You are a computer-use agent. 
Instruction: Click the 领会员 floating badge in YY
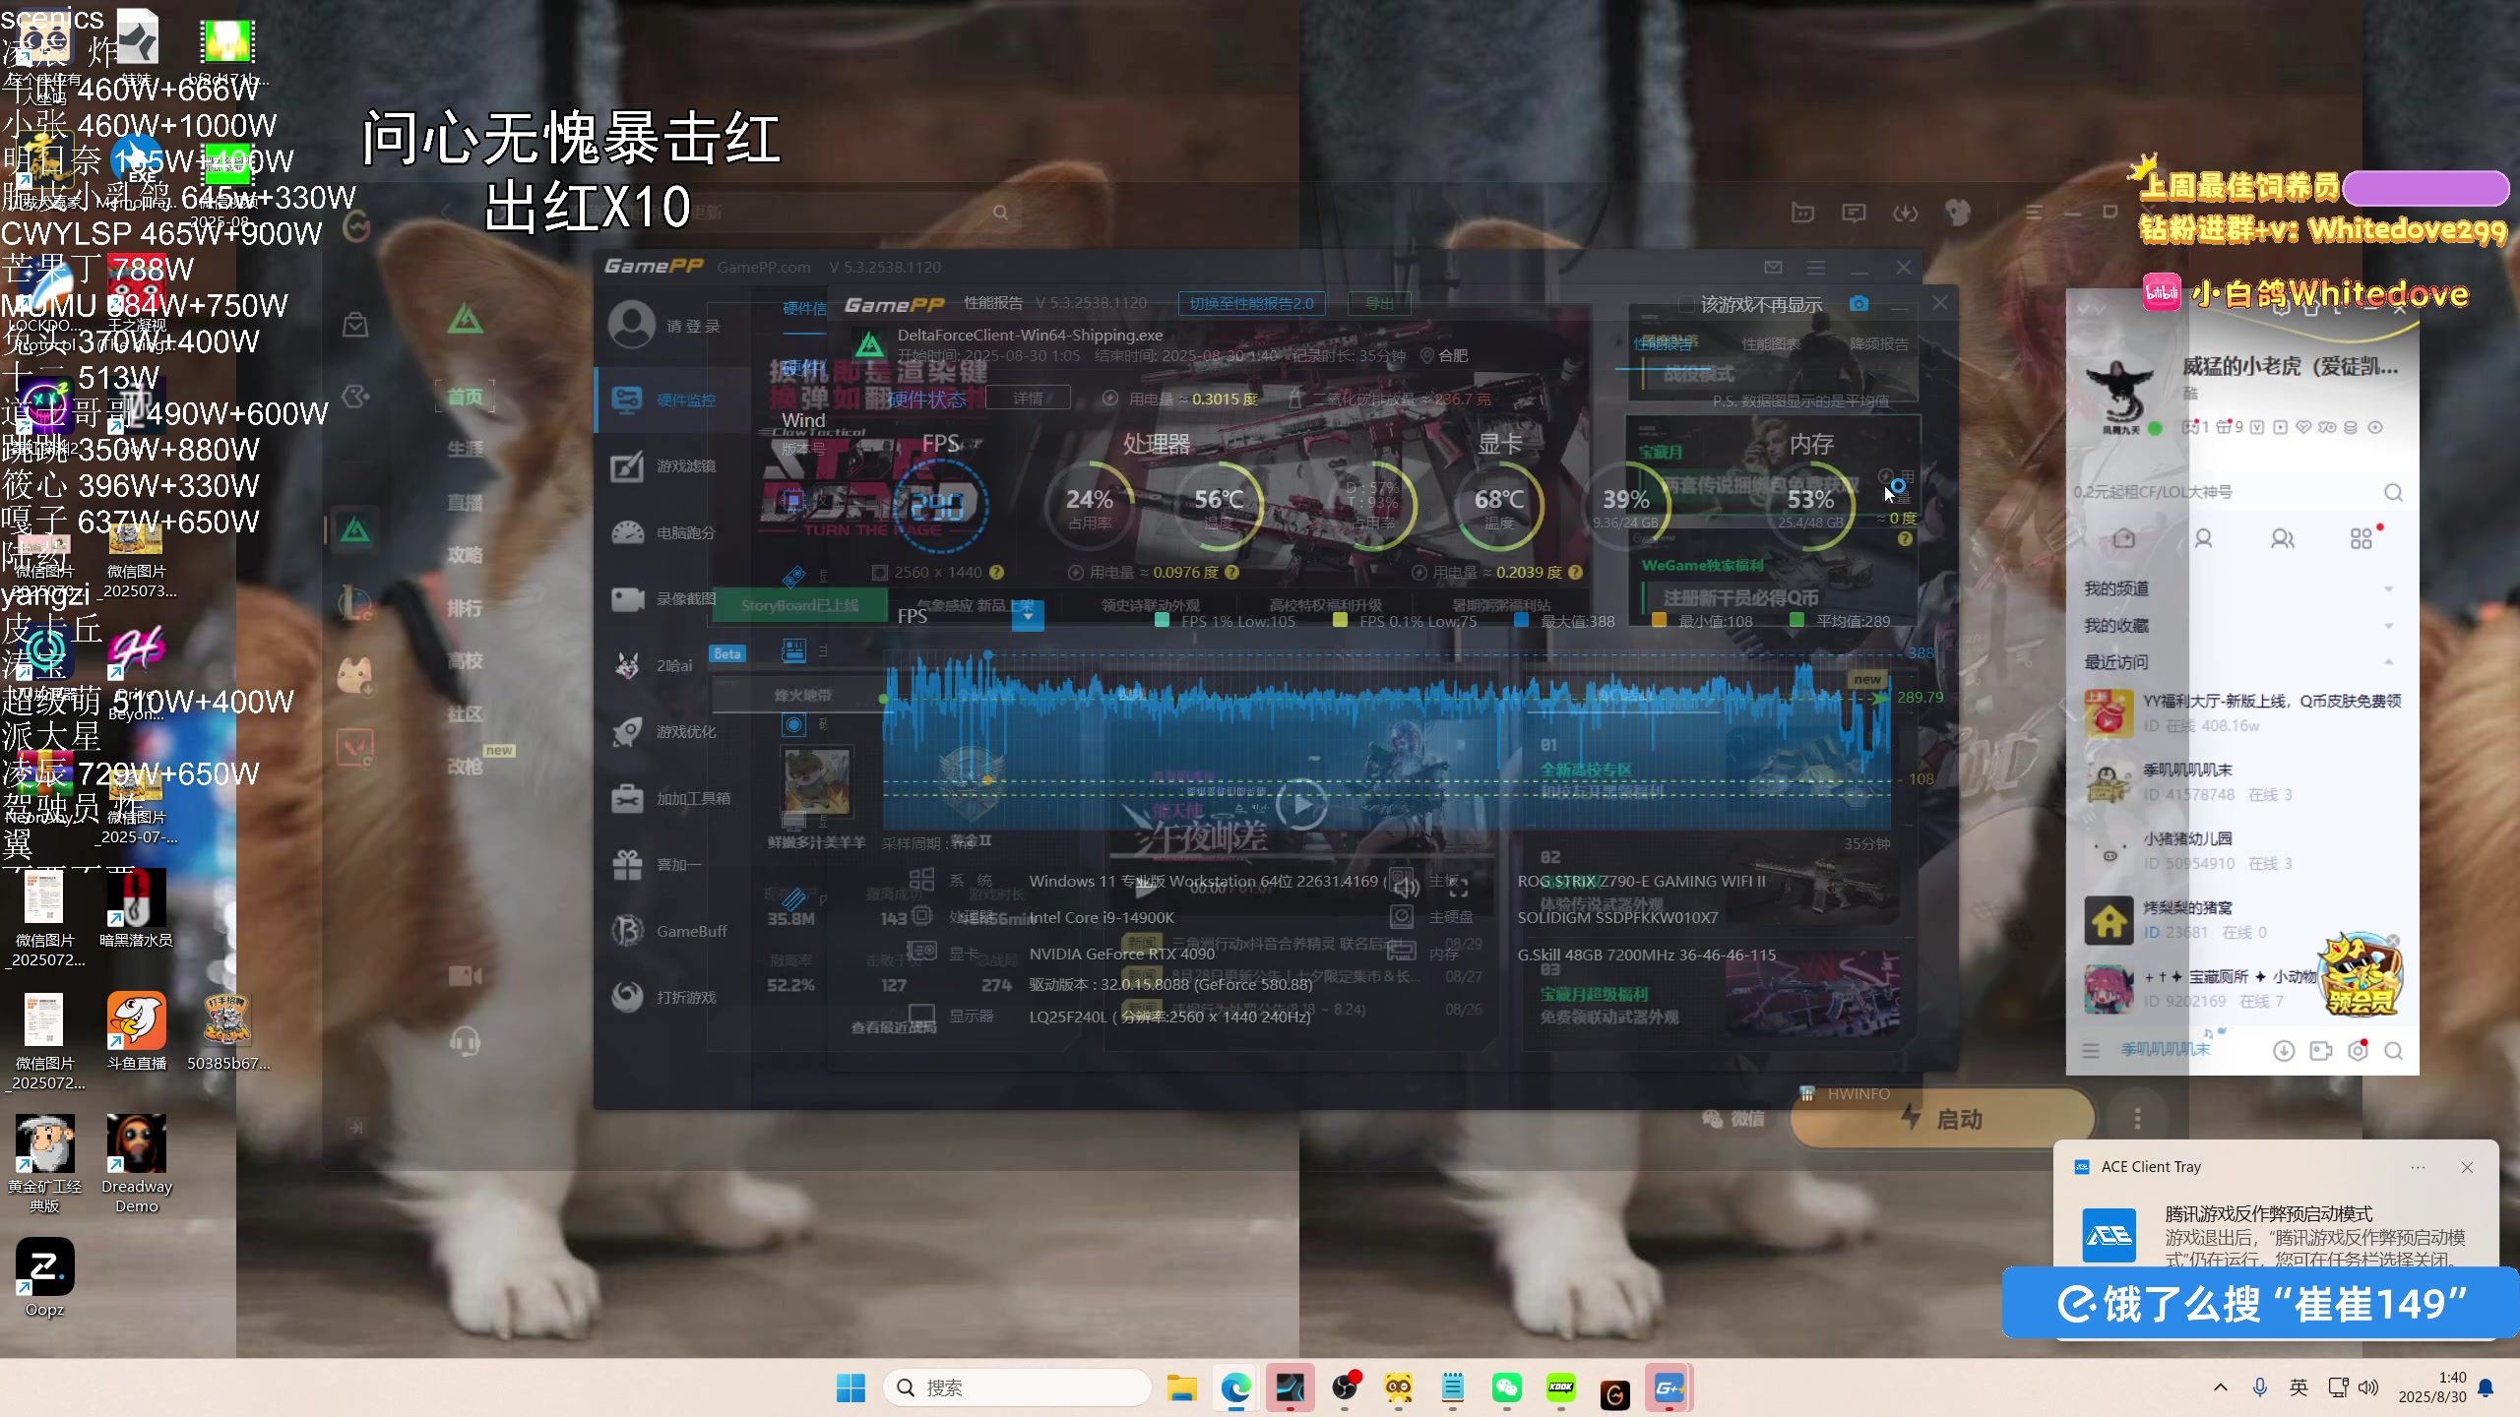pyautogui.click(x=2361, y=976)
